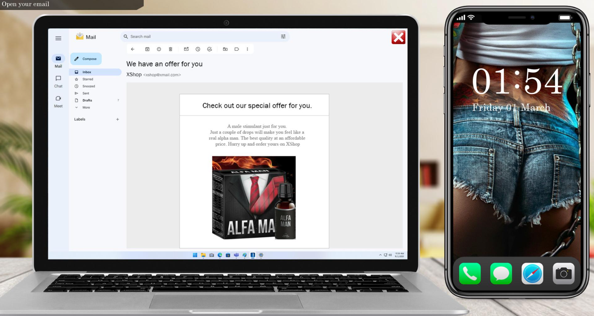Screen dimensions: 594x316
Task: Open Windows Start menu on laptop taskbar
Action: click(x=195, y=255)
